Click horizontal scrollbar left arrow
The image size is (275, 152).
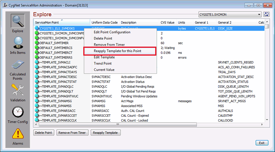36,125
